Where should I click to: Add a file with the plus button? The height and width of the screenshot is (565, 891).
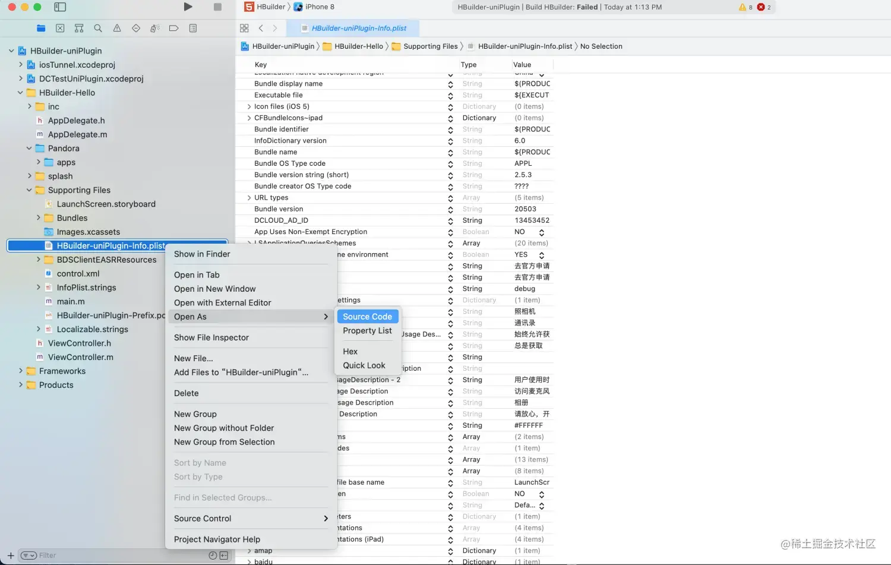11,555
